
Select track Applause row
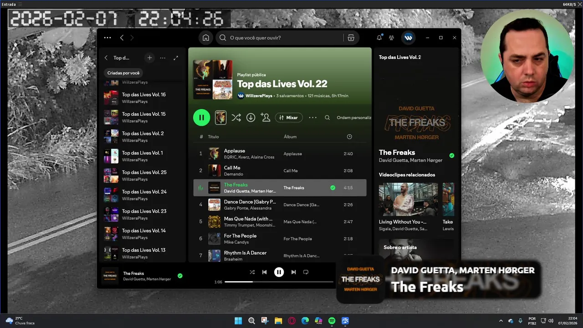tap(280, 154)
